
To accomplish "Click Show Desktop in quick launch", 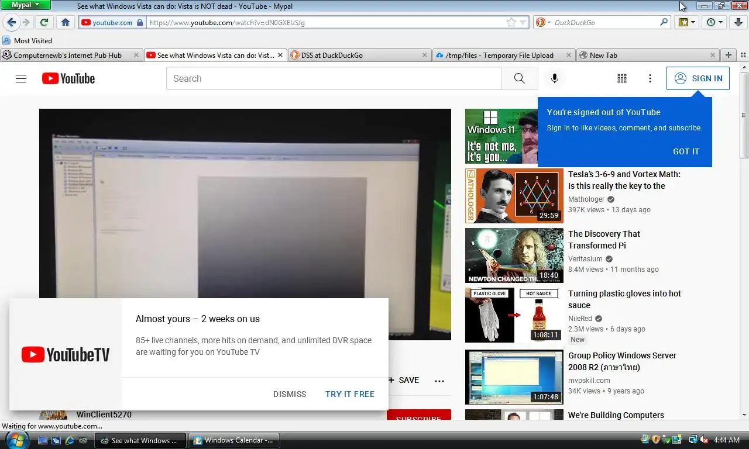I will pos(43,440).
